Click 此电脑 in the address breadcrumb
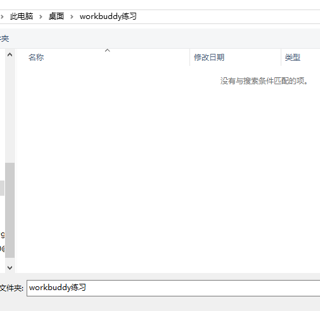 (x=22, y=16)
